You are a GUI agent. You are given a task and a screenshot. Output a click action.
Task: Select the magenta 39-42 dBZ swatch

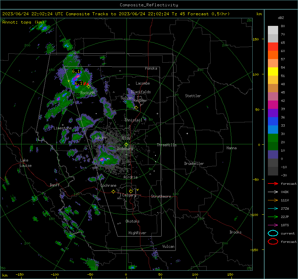point(273,105)
